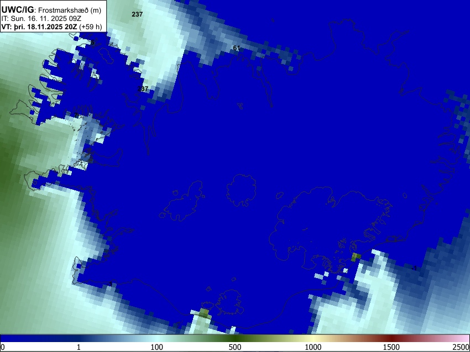Screen dimensions: 470x352
Task: Click the "UWC/IG: Frostmarkshæð (m)" title text
Action: [51, 10]
